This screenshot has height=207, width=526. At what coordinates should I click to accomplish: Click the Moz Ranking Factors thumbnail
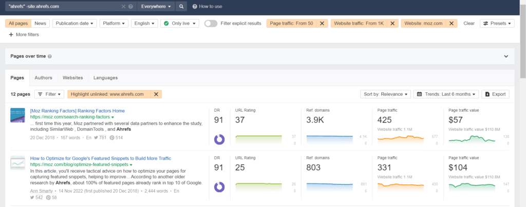point(18,115)
